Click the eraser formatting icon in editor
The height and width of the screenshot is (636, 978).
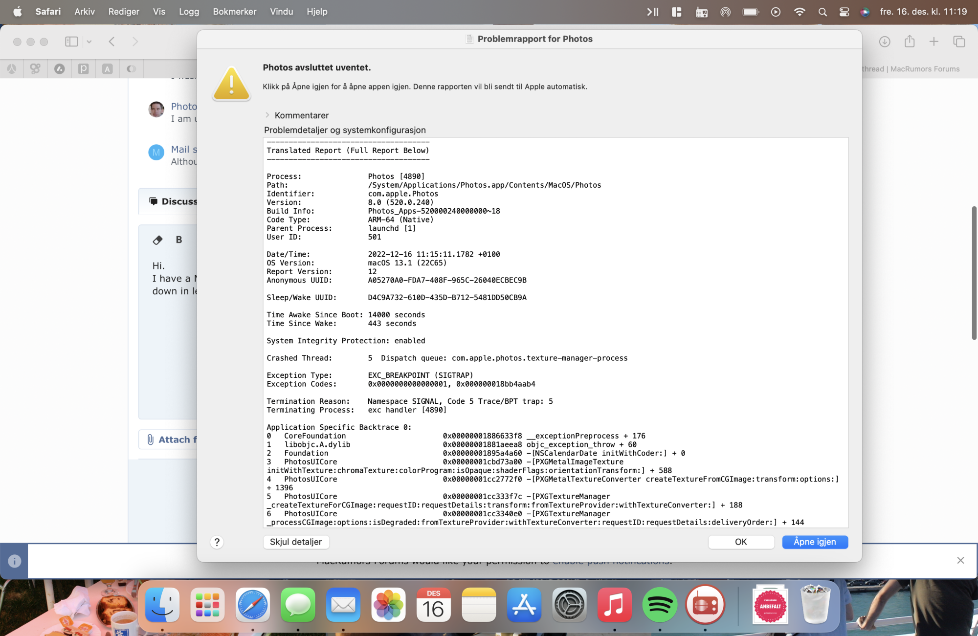click(157, 240)
